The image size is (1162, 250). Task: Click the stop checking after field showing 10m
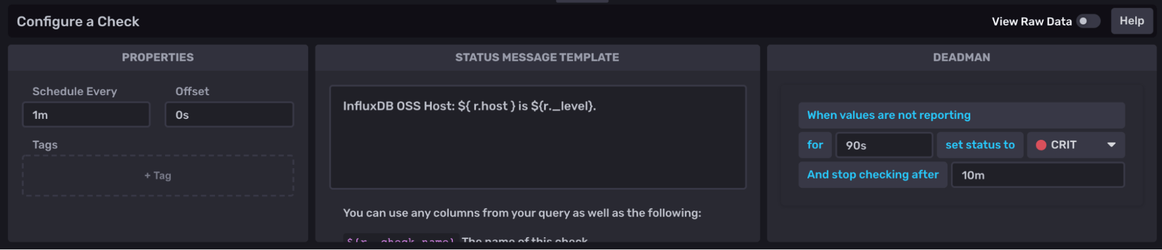point(1037,175)
